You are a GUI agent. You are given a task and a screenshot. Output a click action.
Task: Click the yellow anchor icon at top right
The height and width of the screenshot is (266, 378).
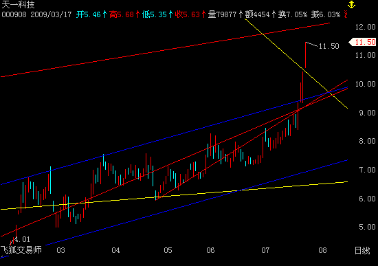point(351,4)
